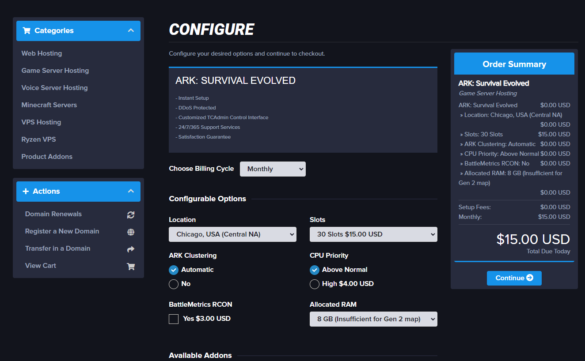The width and height of the screenshot is (585, 361).
Task: Enable BattleMetrics RCON for $3.00
Action: (x=174, y=319)
